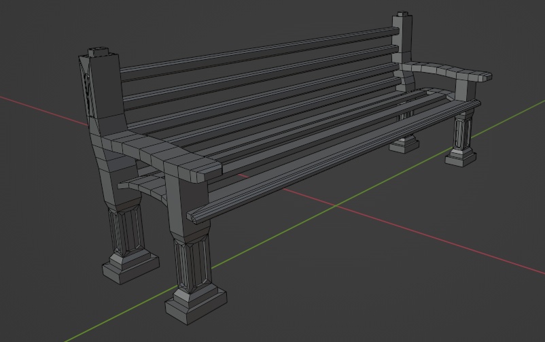Viewport: 545px width, 342px height.
Task: Select the bench's far right armrest
Action: pyautogui.click(x=447, y=71)
